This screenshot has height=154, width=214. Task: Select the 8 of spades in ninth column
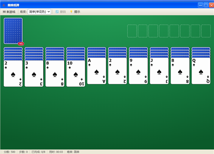pos(180,71)
